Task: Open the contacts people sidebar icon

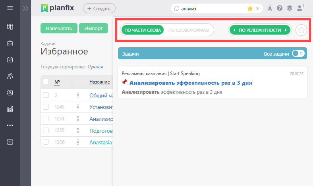Action: (x=10, y=76)
